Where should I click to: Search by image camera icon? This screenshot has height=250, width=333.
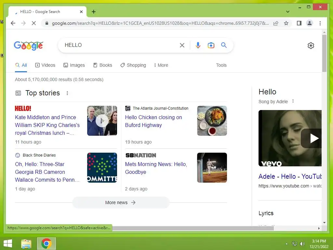pos(211,45)
